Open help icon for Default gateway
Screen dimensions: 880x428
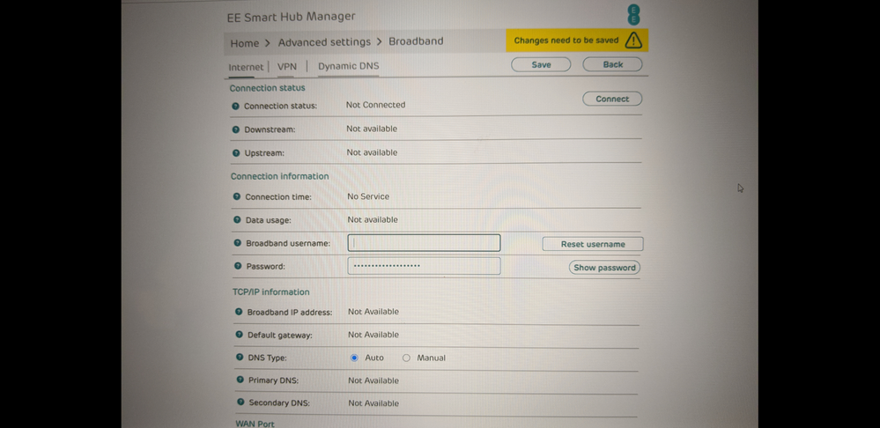click(240, 335)
